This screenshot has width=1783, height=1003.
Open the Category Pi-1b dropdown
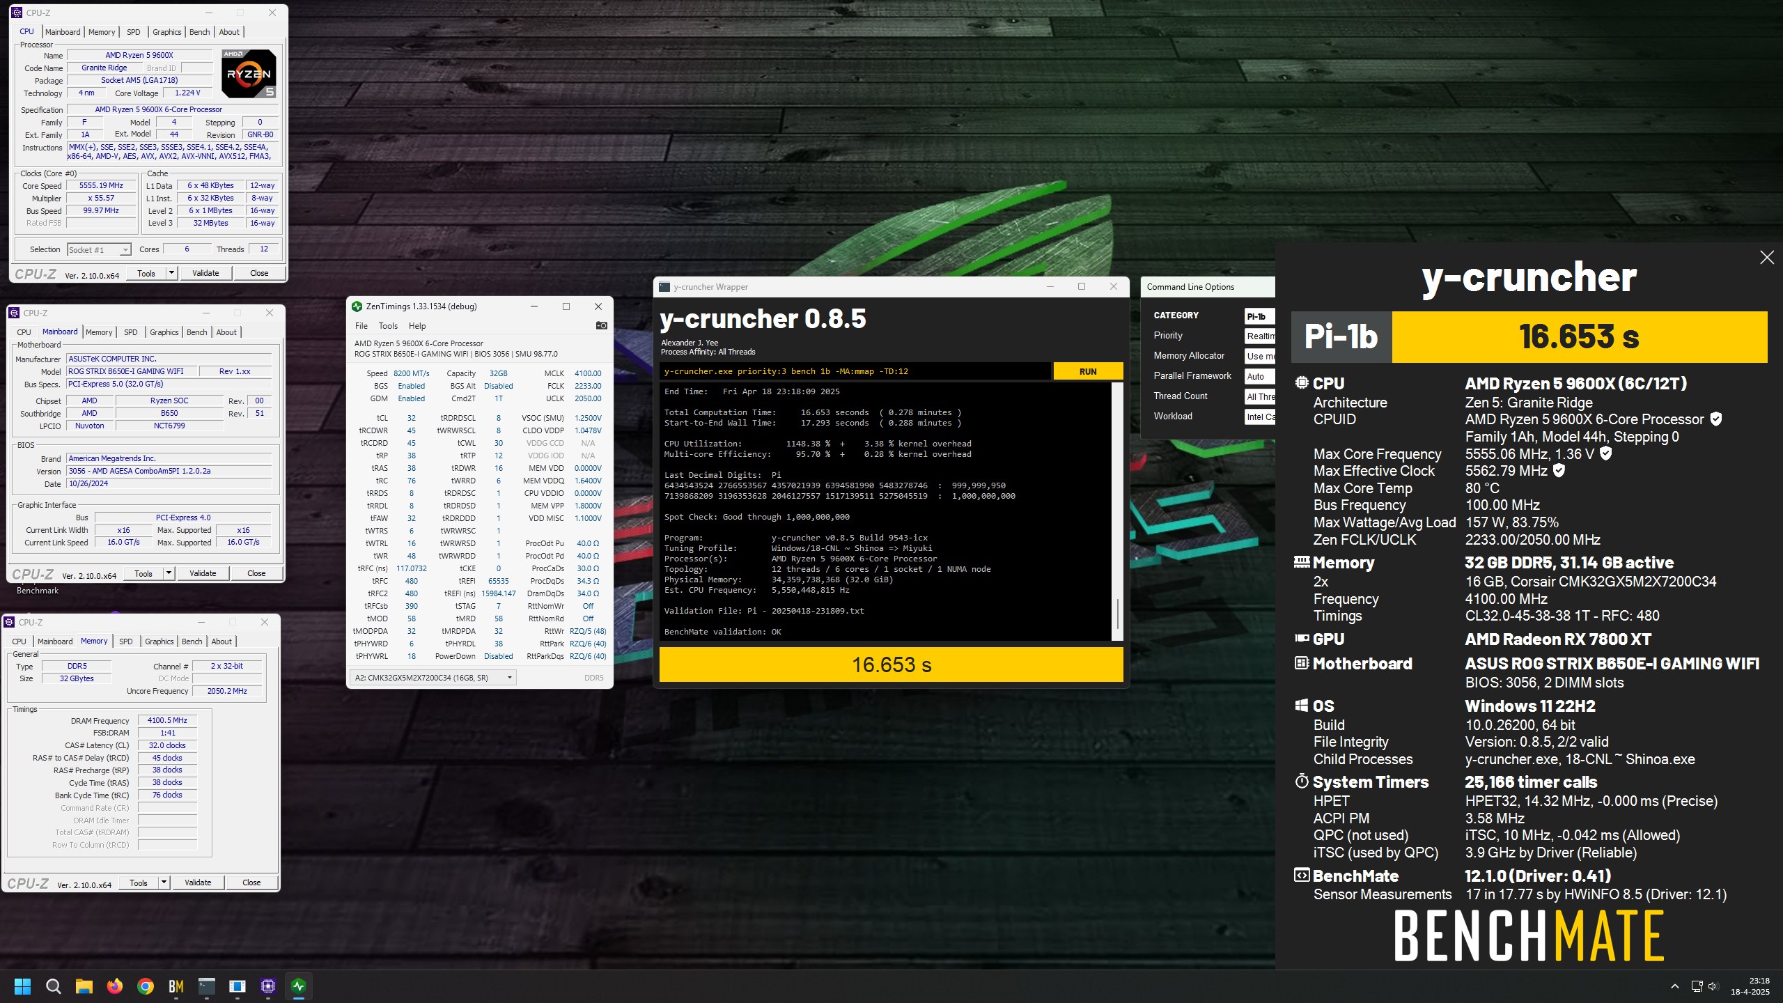point(1260,316)
